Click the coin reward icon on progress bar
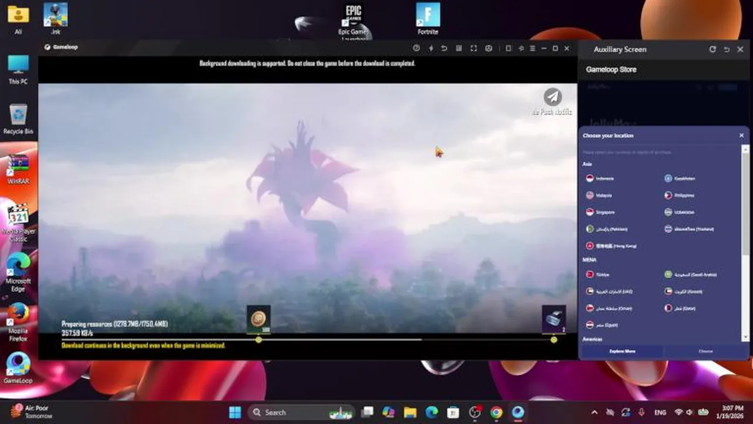This screenshot has width=753, height=424. point(259,319)
